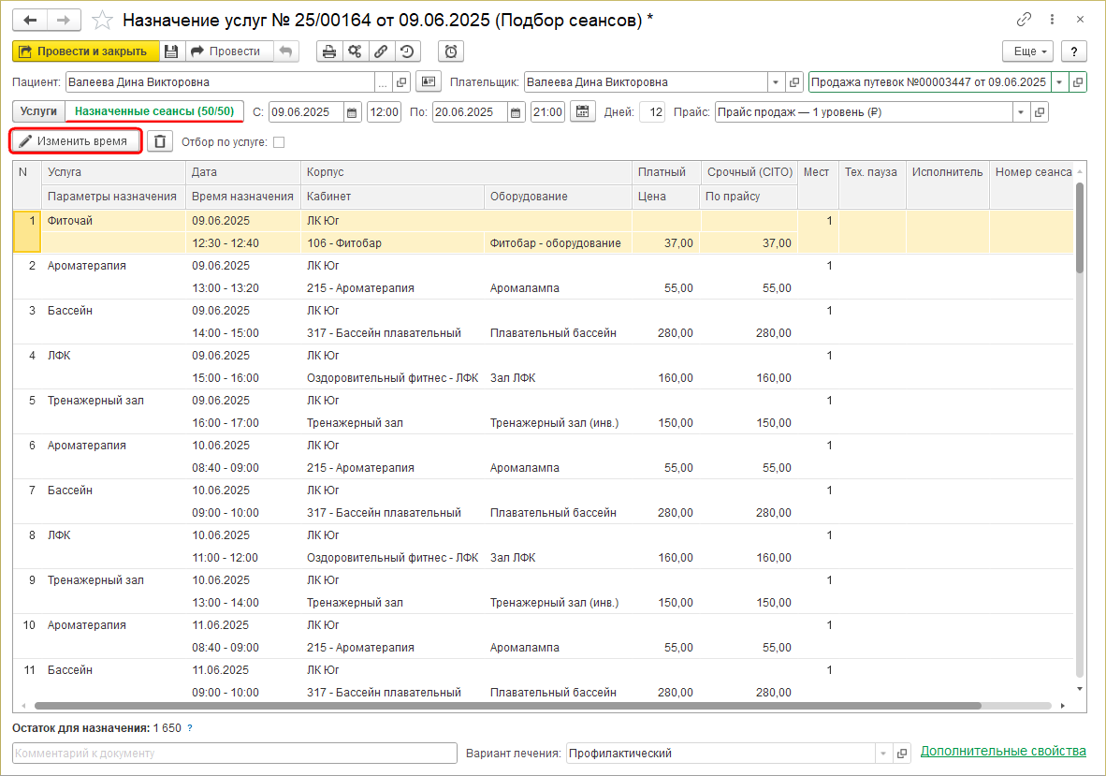Click the period selection calendar button before Дней

(x=583, y=112)
